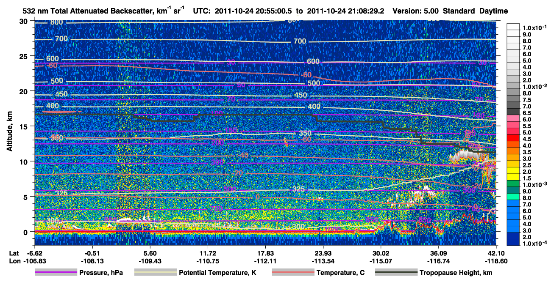Click longitude value '-112.11'

click(265, 261)
